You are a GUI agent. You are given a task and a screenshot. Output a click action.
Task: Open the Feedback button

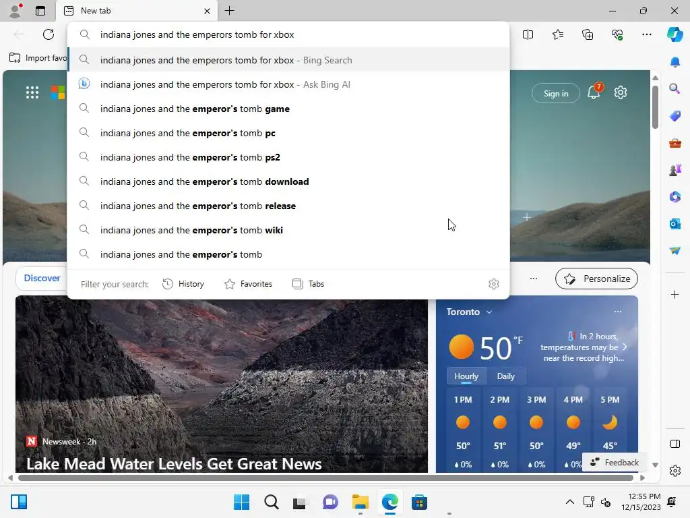[x=615, y=463]
